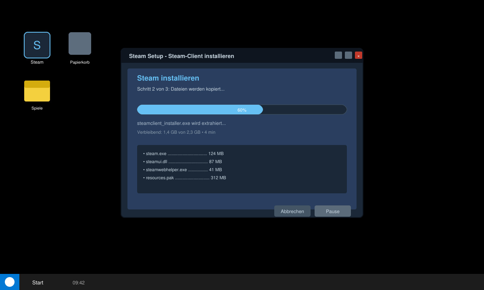The image size is (484, 290).
Task: Maximize the Steam Setup window
Action: (348, 55)
